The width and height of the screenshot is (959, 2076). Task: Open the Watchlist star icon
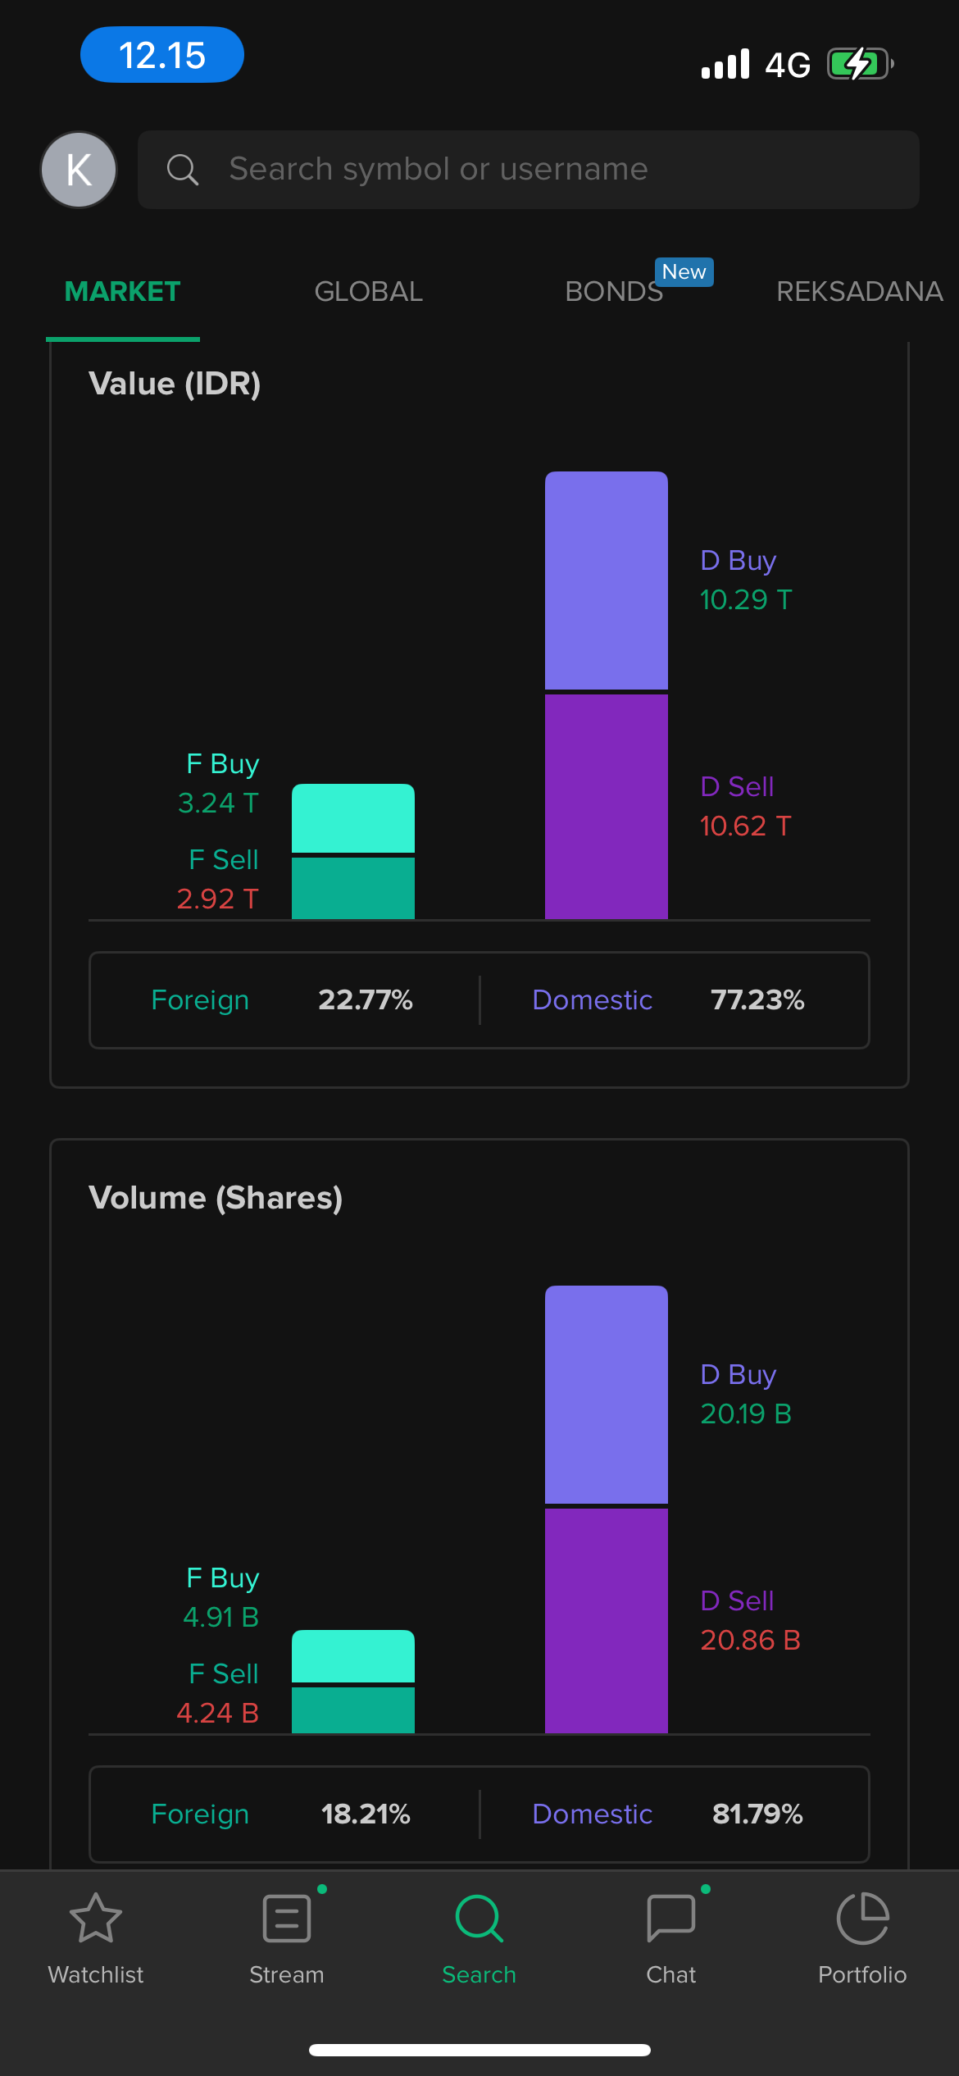click(96, 1919)
